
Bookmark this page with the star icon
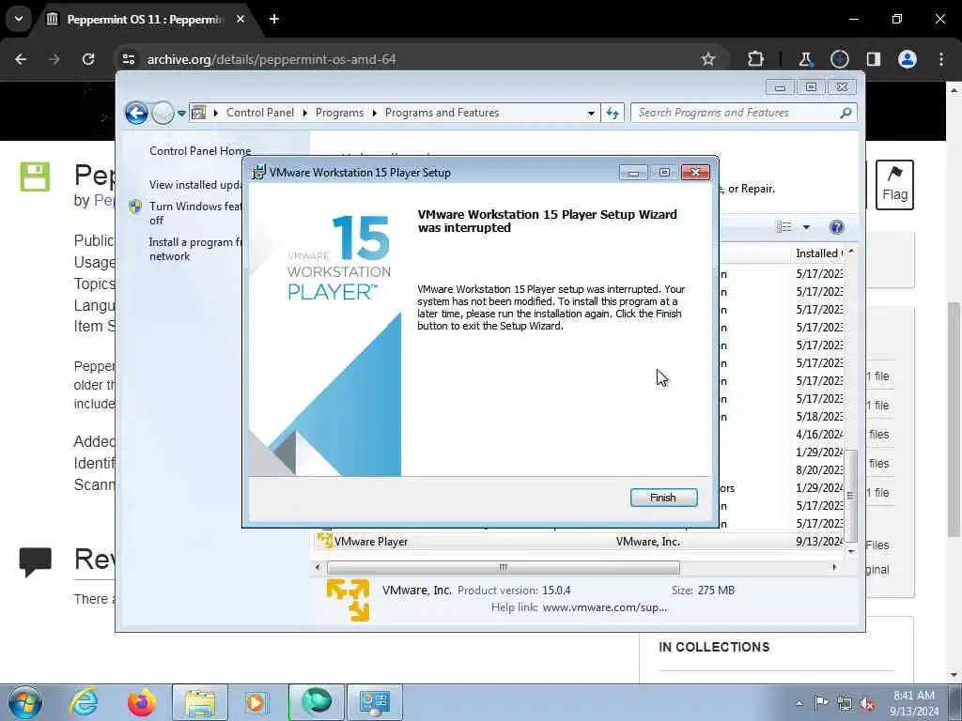(x=708, y=59)
